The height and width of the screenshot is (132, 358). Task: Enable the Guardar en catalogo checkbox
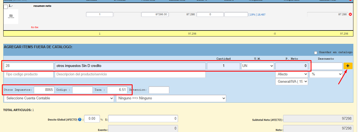[x=316, y=53]
